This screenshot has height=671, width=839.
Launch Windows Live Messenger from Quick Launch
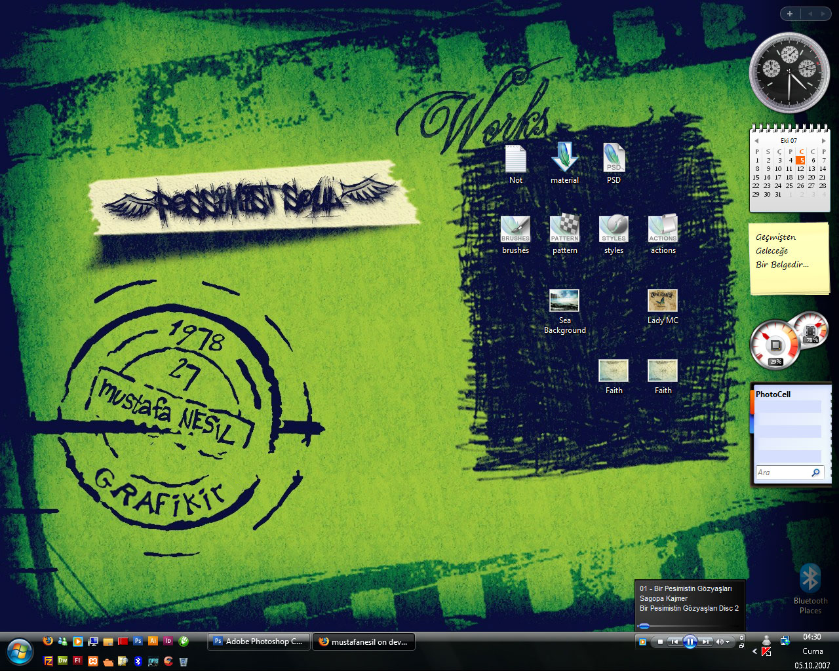(62, 642)
